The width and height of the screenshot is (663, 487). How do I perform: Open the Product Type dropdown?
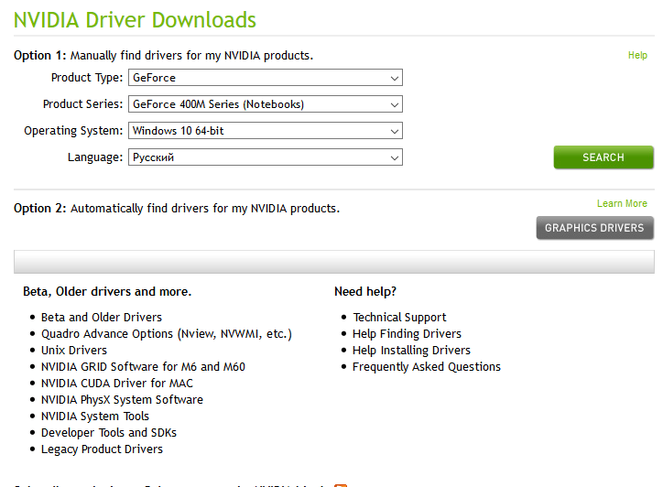pos(266,78)
